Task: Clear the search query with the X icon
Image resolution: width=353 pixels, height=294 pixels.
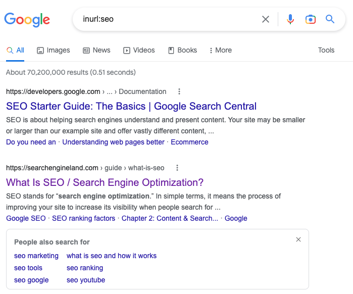Action: click(266, 19)
